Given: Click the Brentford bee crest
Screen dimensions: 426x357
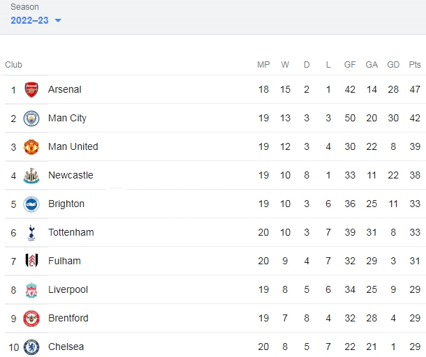Looking at the screenshot, I should click(x=31, y=319).
